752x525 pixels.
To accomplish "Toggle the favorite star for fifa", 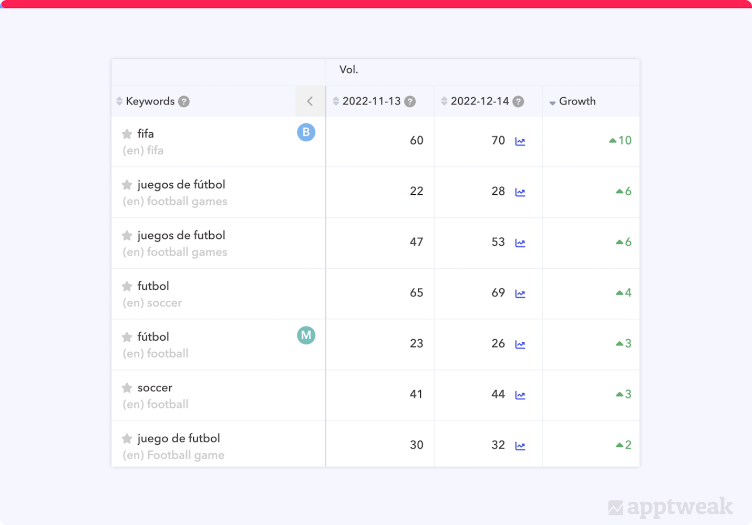I will click(126, 134).
